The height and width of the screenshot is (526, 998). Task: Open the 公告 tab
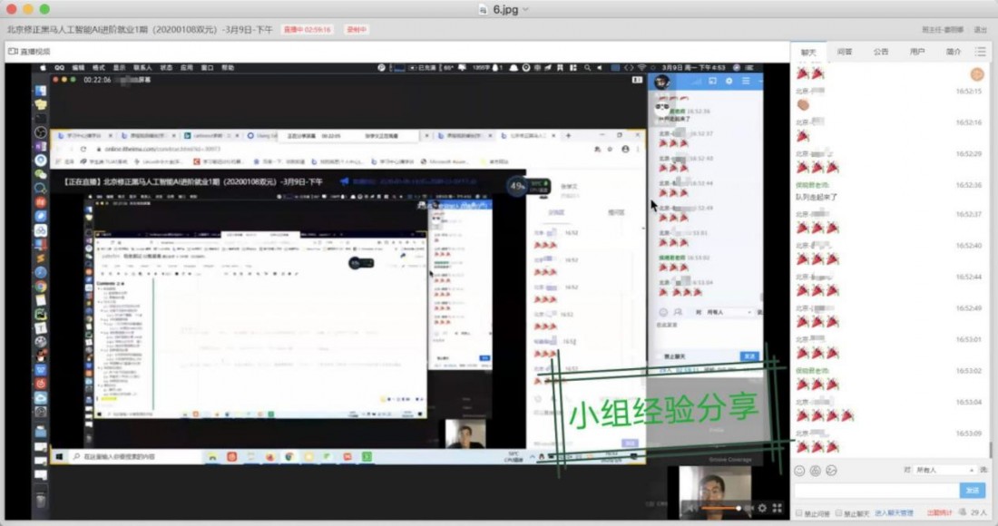point(881,53)
